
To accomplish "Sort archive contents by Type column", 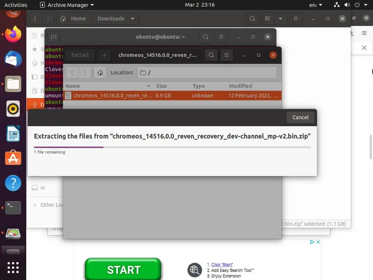I will pos(208,86).
